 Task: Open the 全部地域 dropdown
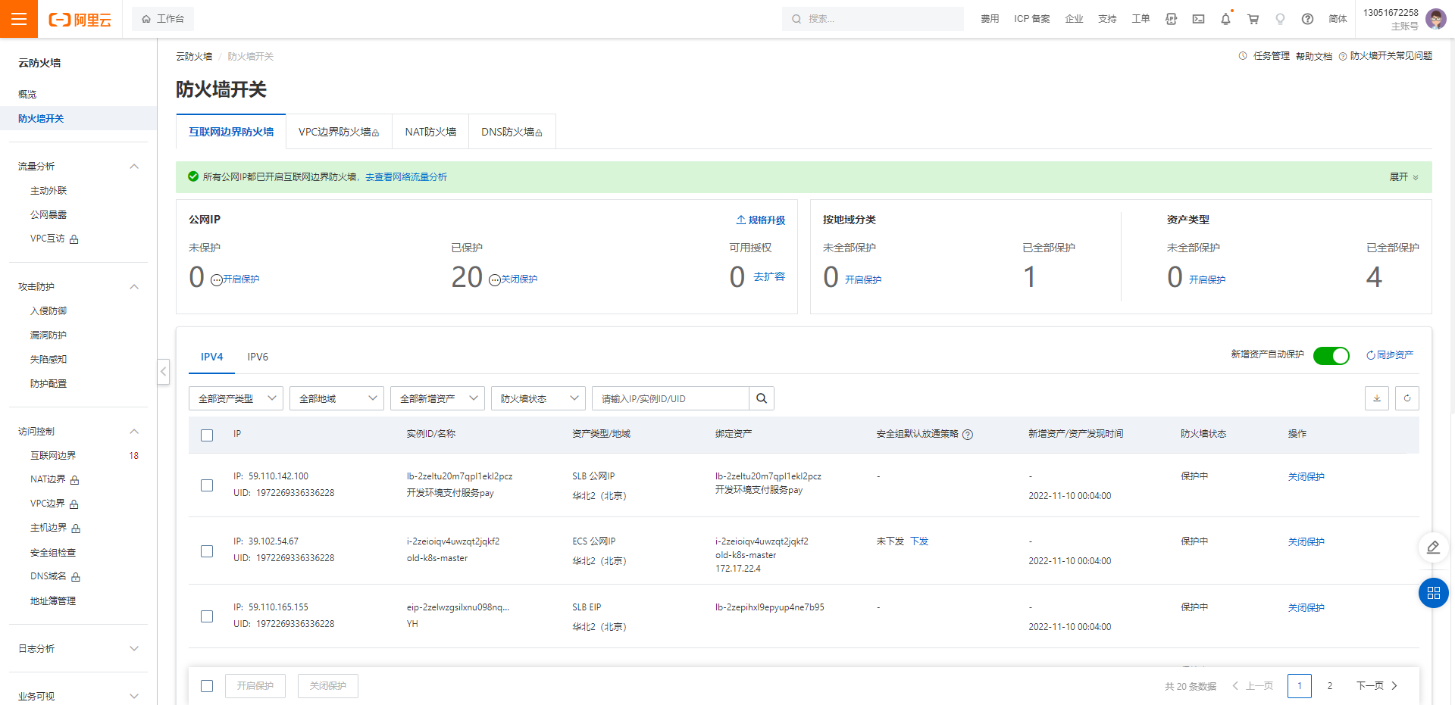[336, 398]
